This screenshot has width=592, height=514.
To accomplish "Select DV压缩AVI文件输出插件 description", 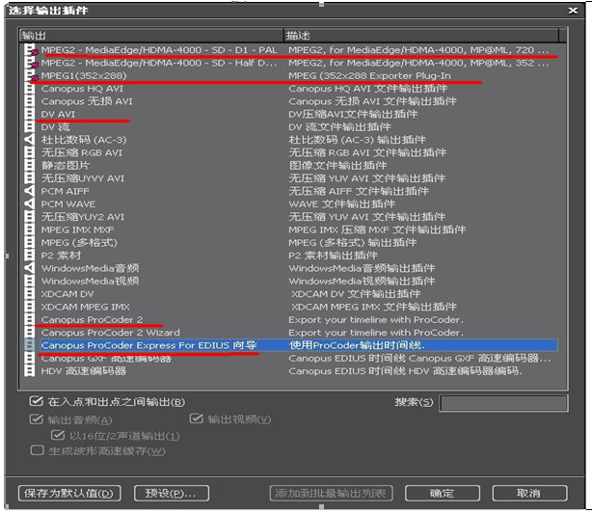I will pos(353,115).
